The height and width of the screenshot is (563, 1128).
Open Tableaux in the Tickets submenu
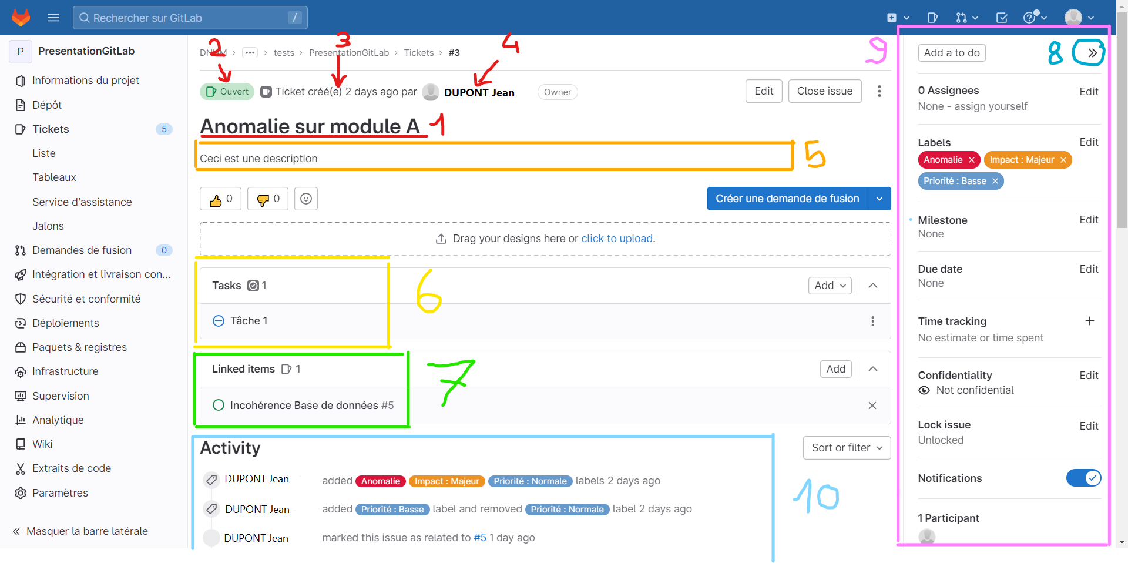[54, 177]
